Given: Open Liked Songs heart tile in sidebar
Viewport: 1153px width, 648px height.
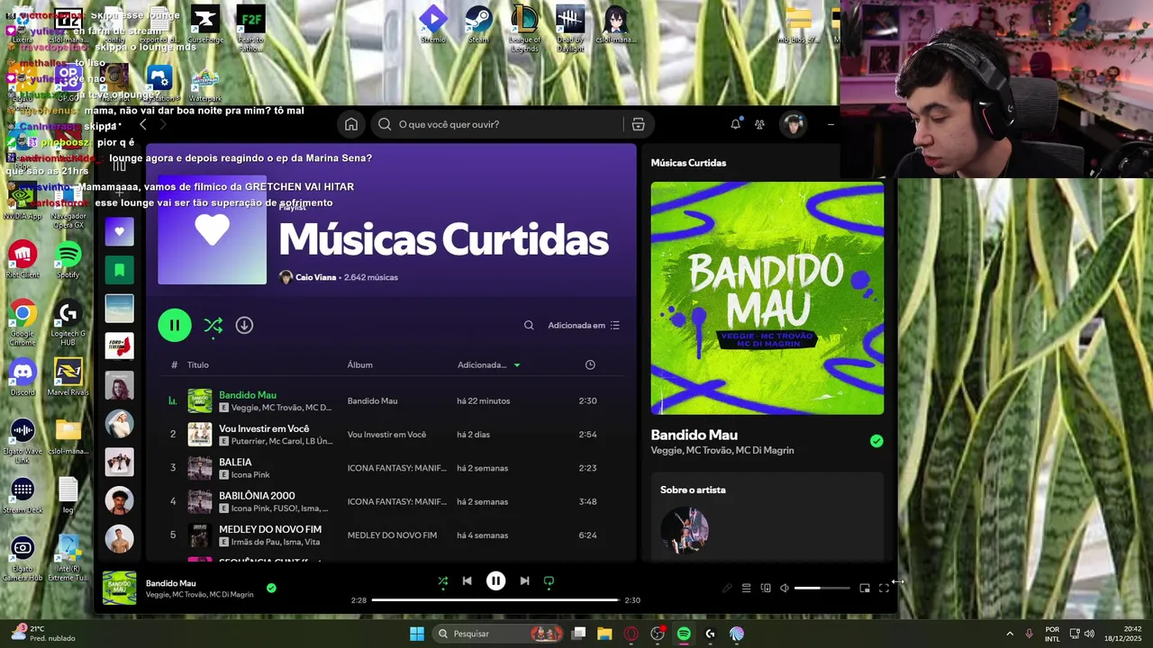Looking at the screenshot, I should click(x=119, y=231).
